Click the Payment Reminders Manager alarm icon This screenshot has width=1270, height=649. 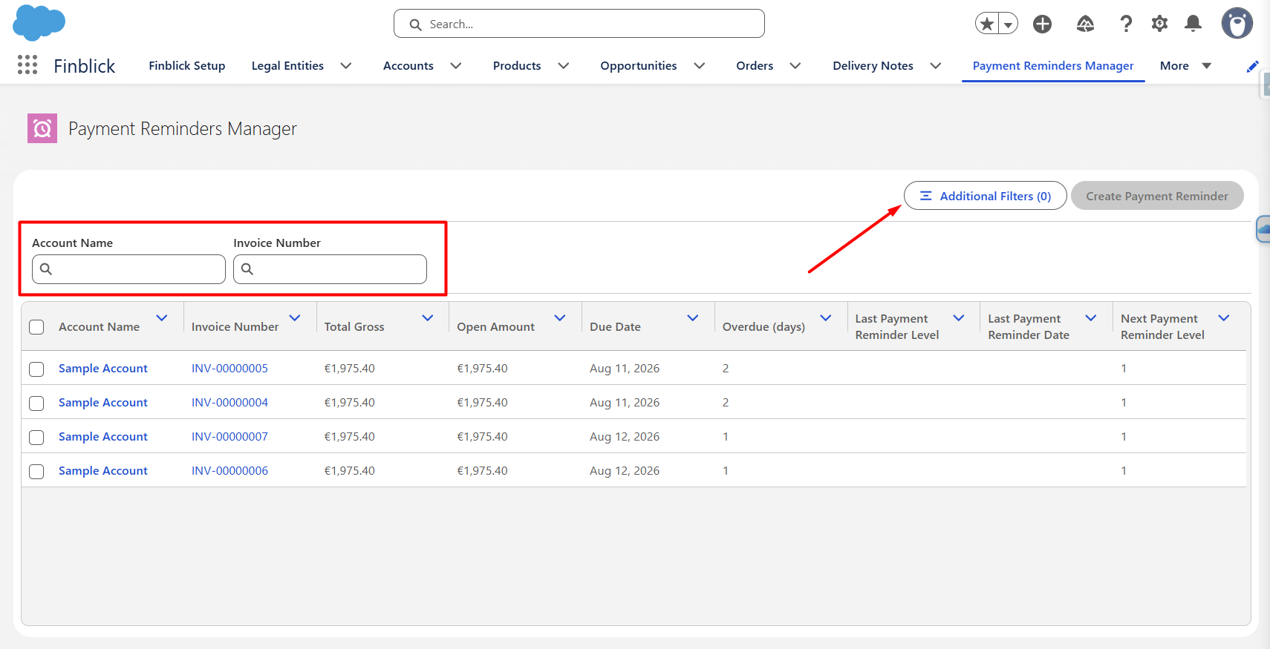(42, 128)
